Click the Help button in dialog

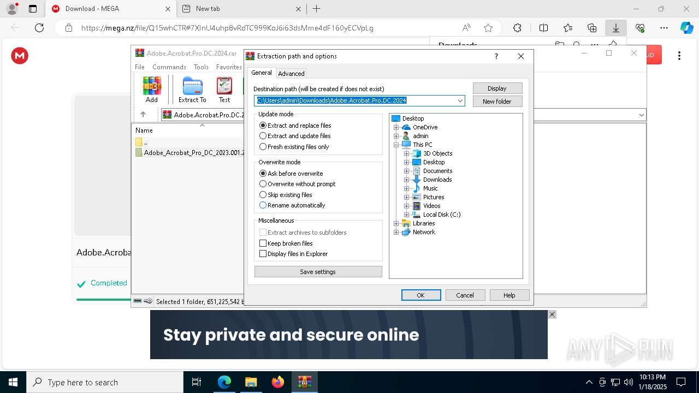510,295
